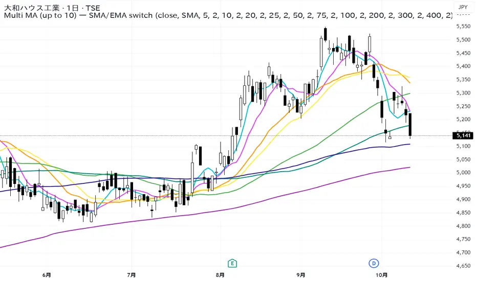Viewport: 477px width, 281px height.
Task: Click the 5,000 price axis label
Action: click(463, 173)
